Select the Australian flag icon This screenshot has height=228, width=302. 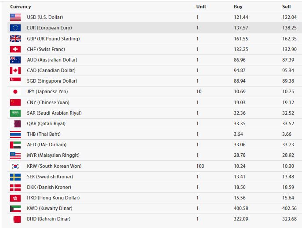pyautogui.click(x=15, y=60)
